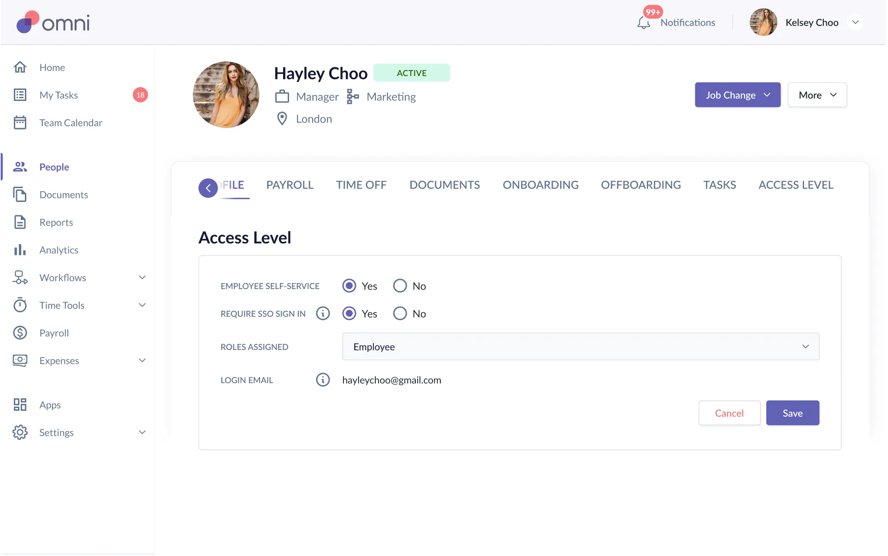Click the Payroll dollar icon in sidebar
Image resolution: width=888 pixels, height=556 pixels.
[20, 333]
